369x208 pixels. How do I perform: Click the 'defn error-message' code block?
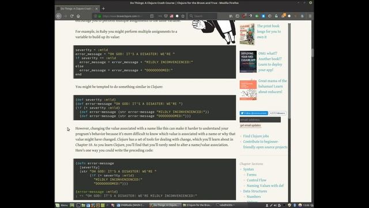(x=155, y=179)
